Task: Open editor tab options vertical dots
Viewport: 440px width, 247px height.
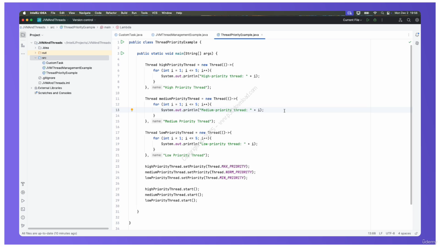Action: point(409,35)
